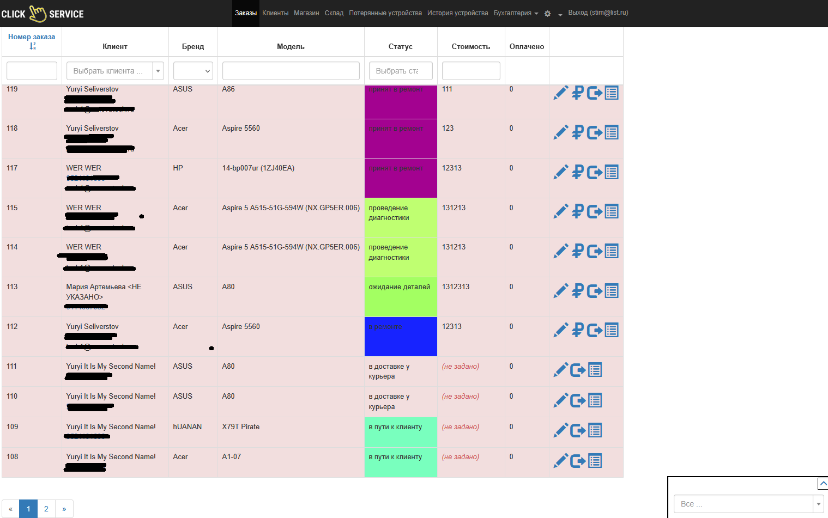The width and height of the screenshot is (828, 518).
Task: Open the Склад section
Action: [x=334, y=13]
